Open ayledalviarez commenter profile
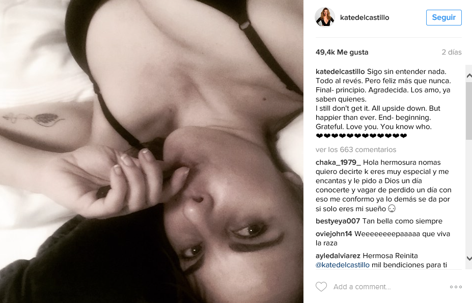The height and width of the screenshot is (303, 472). pyautogui.click(x=338, y=256)
